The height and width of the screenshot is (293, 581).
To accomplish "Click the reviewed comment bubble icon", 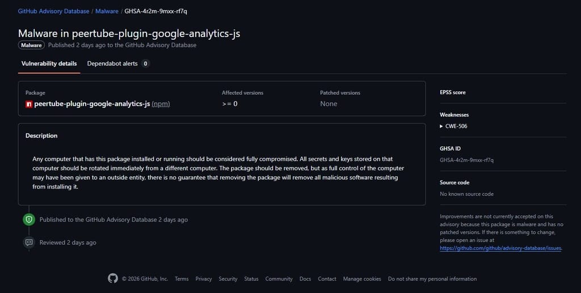I will pos(29,242).
